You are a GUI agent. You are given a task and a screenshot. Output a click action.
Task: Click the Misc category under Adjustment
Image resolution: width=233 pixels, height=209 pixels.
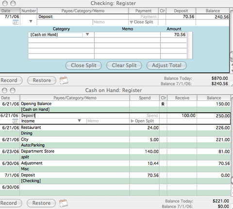tap(25, 169)
